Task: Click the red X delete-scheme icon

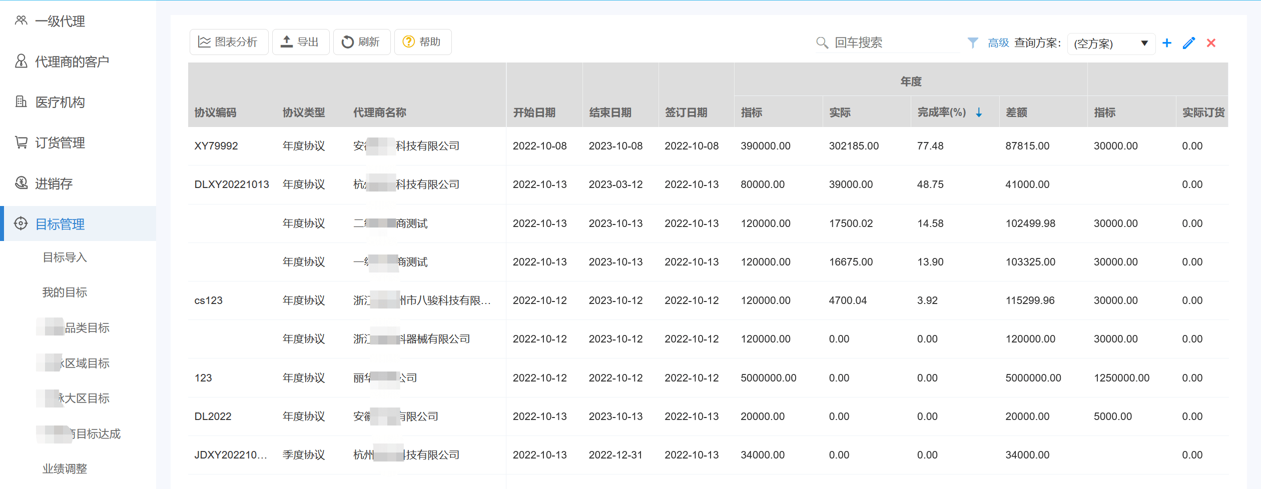Action: click(1211, 43)
